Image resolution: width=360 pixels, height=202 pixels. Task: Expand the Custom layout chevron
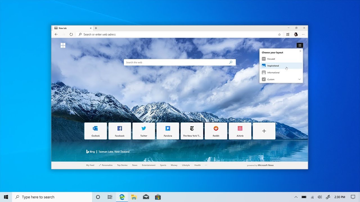(299, 79)
